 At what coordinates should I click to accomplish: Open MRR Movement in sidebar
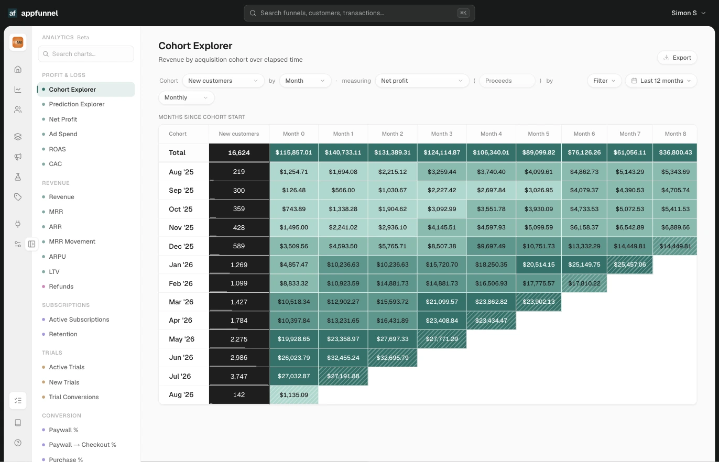(x=86, y=241)
